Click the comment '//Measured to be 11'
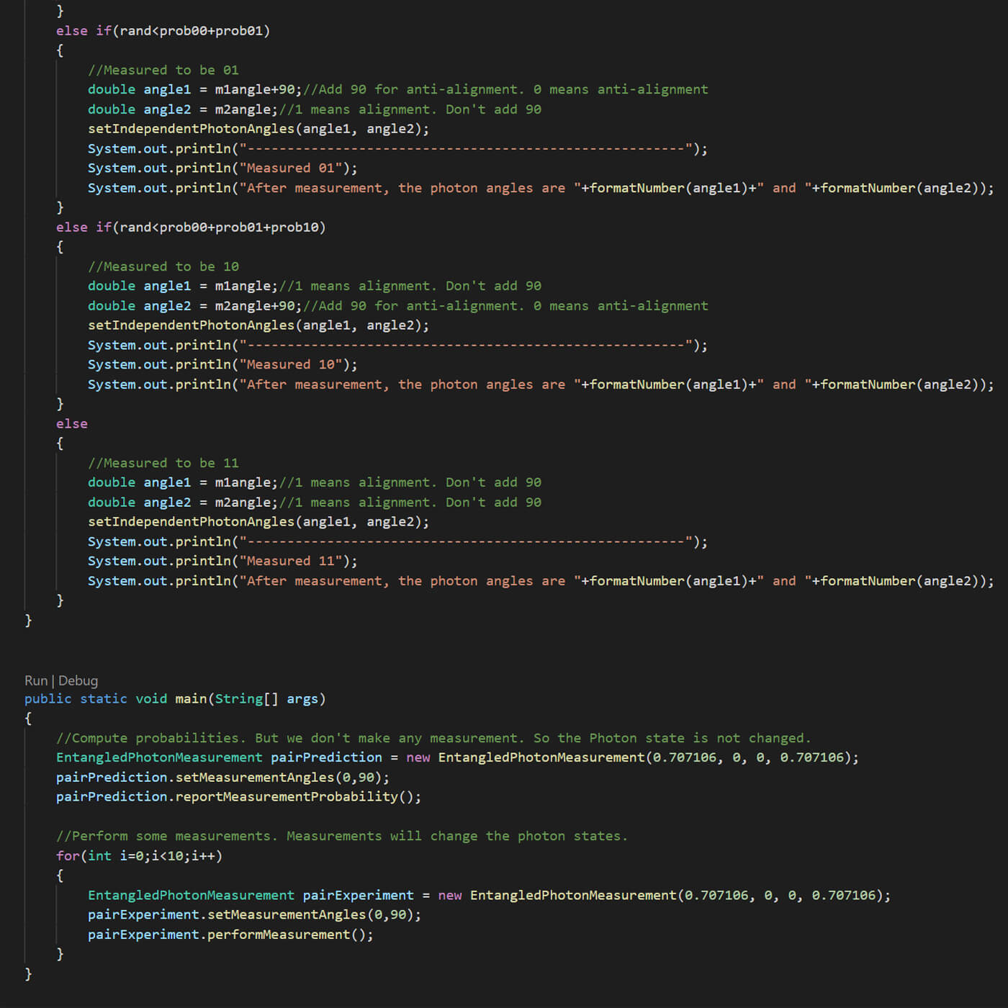 coord(163,463)
